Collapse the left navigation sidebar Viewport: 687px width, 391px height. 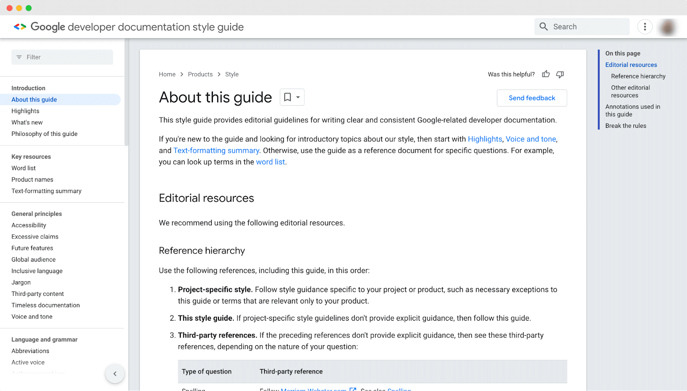pos(115,373)
